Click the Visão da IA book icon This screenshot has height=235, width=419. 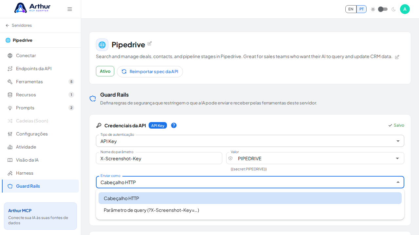(10, 160)
